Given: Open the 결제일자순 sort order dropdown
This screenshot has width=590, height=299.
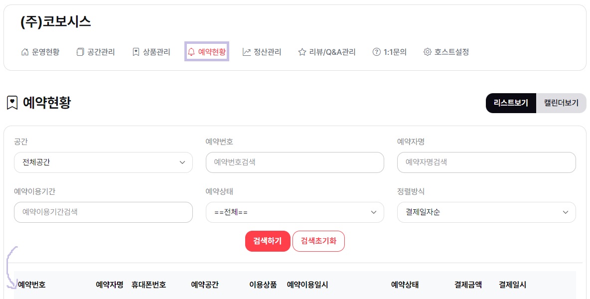Looking at the screenshot, I should click(x=486, y=212).
